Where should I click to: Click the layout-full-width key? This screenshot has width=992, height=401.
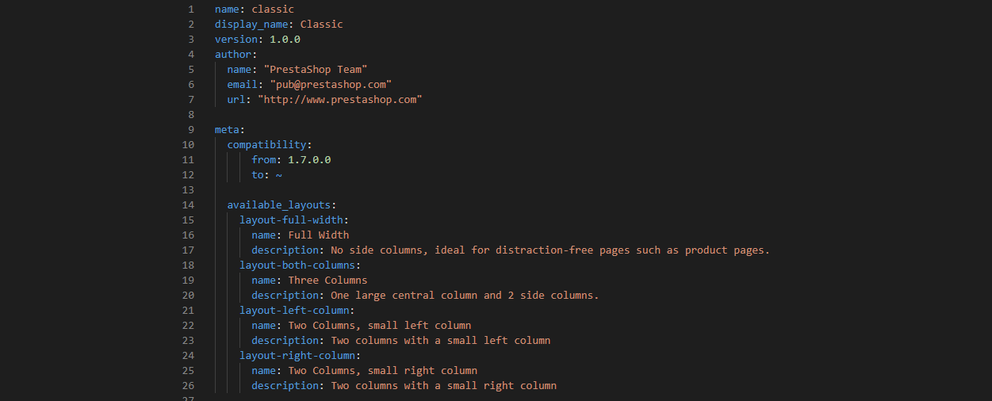tap(291, 220)
